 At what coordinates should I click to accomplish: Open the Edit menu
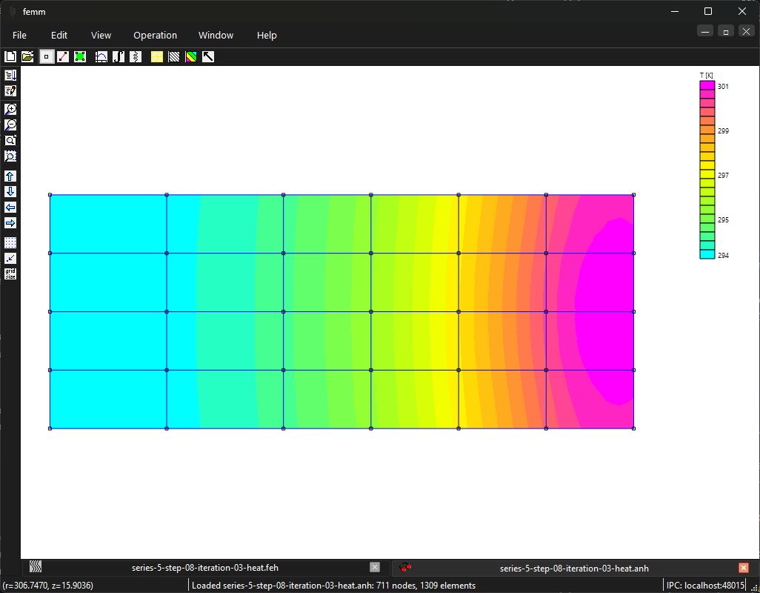(59, 36)
